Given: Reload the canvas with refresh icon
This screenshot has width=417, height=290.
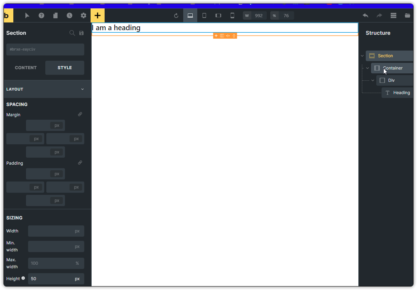Looking at the screenshot, I should (x=176, y=16).
